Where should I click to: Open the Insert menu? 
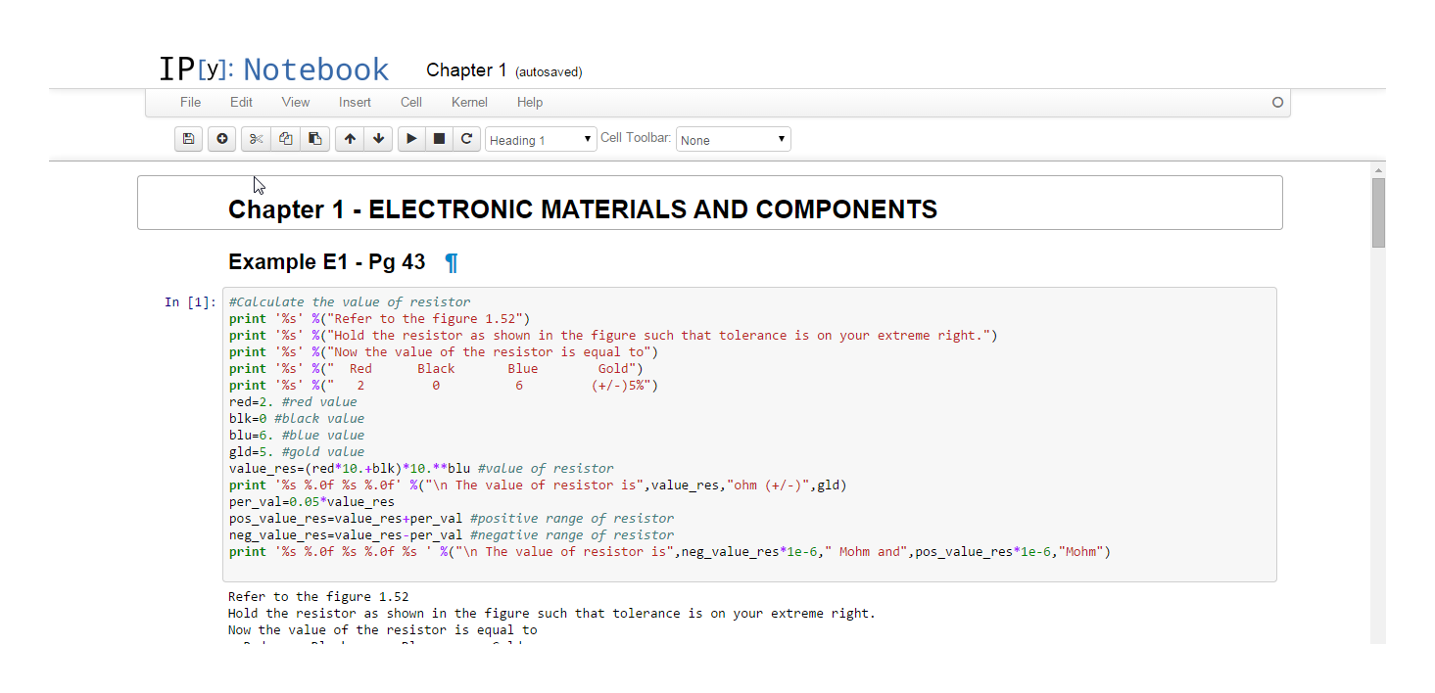click(355, 102)
